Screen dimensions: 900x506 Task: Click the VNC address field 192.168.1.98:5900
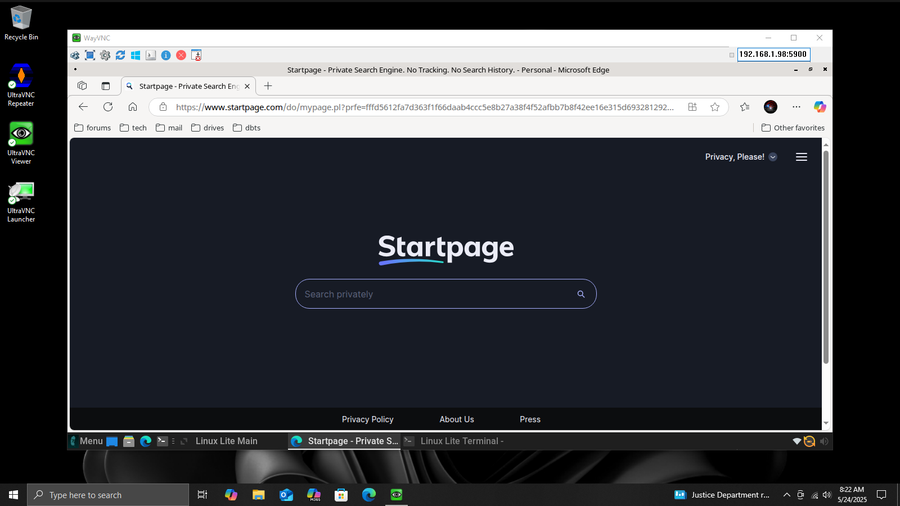click(x=773, y=54)
